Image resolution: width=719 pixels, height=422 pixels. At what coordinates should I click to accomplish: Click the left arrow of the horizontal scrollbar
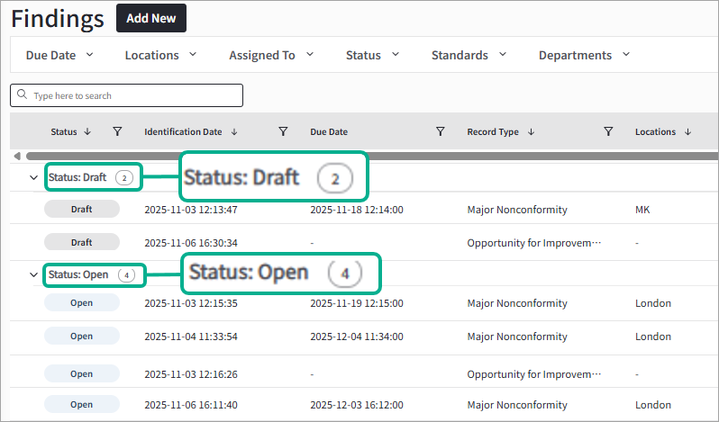[x=17, y=156]
